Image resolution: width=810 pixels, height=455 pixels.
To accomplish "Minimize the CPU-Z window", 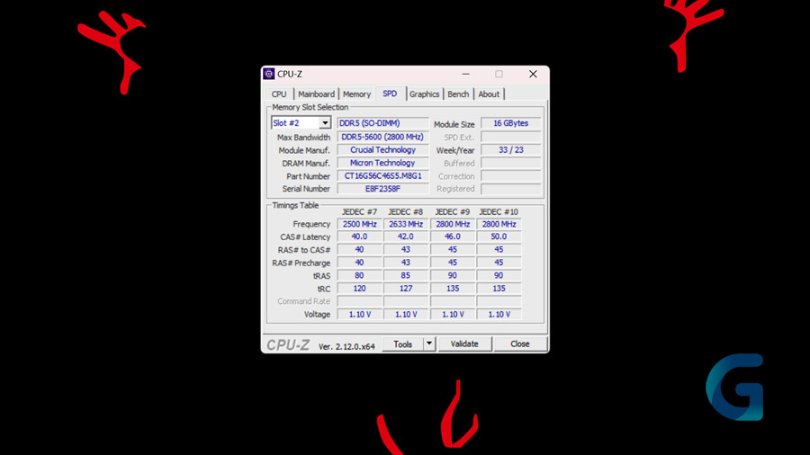I will 466,74.
